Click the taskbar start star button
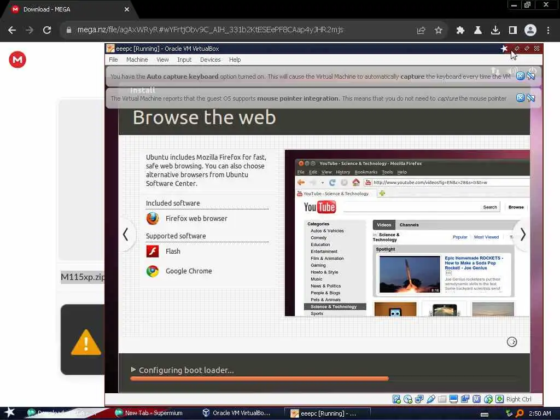560x420 pixels. (x=10, y=413)
